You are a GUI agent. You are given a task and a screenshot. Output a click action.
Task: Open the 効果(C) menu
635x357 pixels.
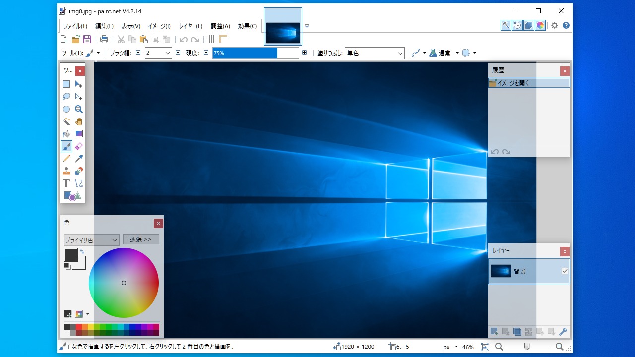248,26
